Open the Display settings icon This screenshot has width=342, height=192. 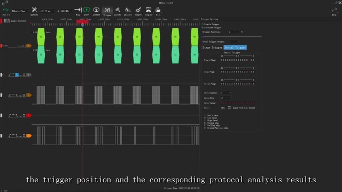(x=149, y=10)
